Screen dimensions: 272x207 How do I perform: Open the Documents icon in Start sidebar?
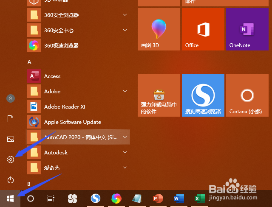pos(10,119)
